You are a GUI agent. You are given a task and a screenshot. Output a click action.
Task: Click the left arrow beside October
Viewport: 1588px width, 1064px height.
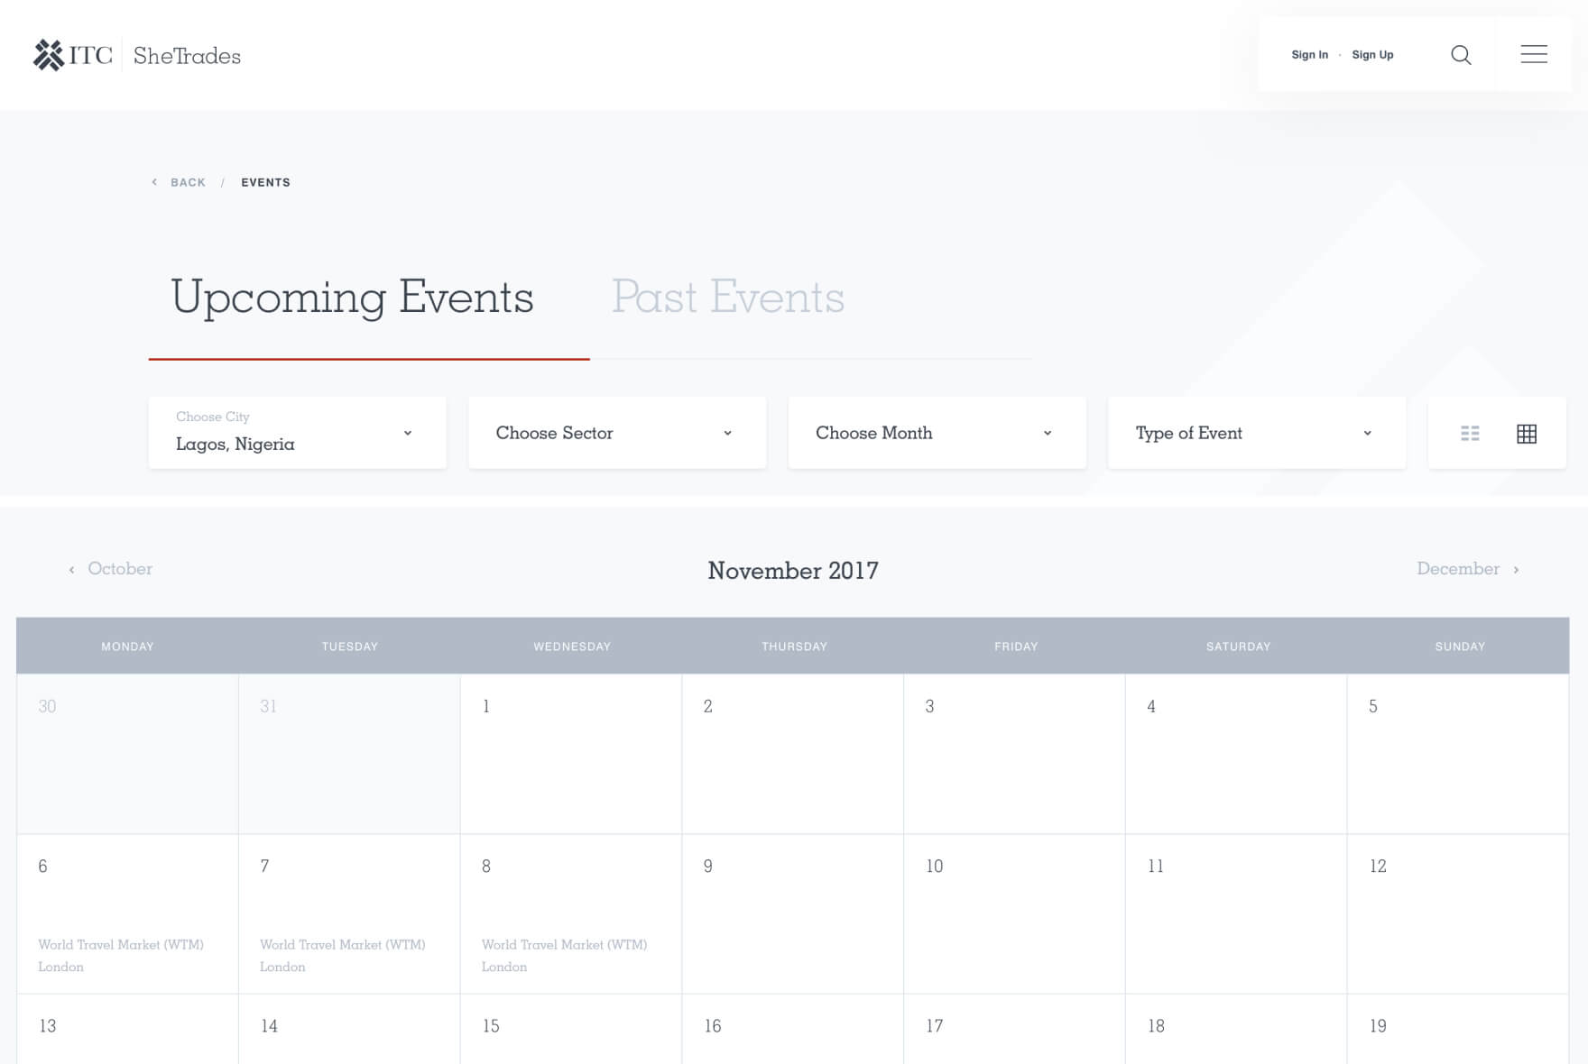72,570
